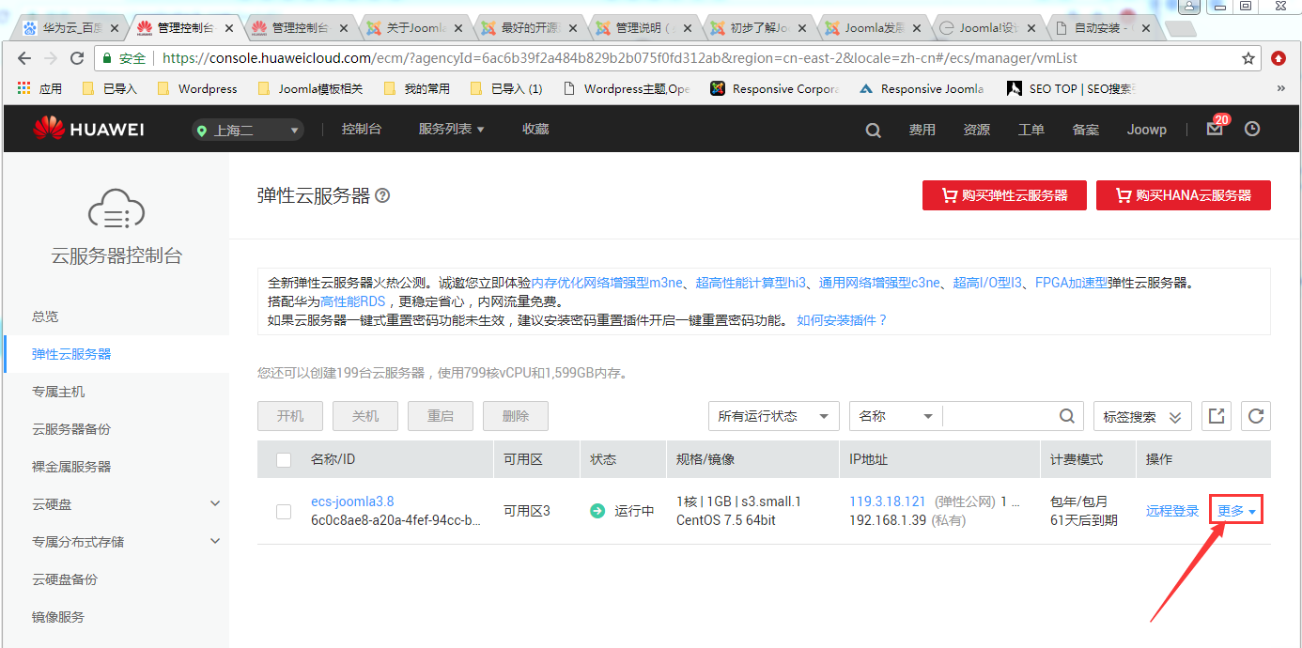Screen dimensions: 1302x648
Task: Open the 更多 dropdown for the server
Action: [1235, 511]
